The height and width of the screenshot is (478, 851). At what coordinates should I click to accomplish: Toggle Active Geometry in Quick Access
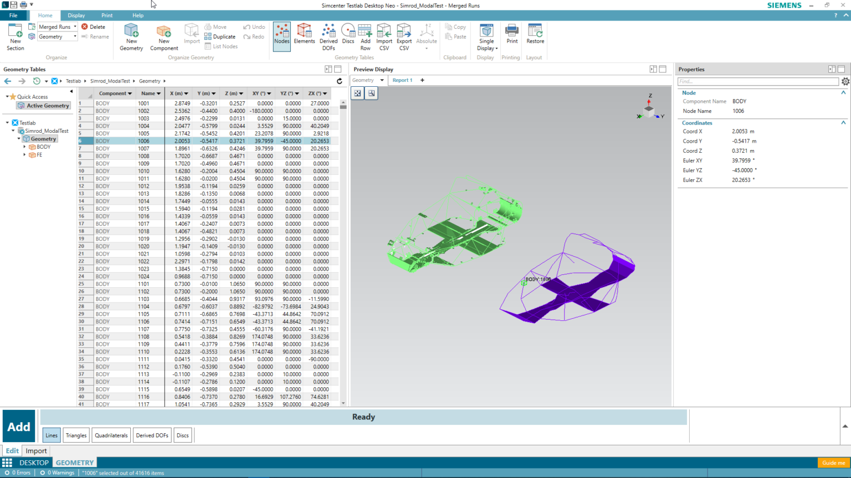click(x=43, y=105)
